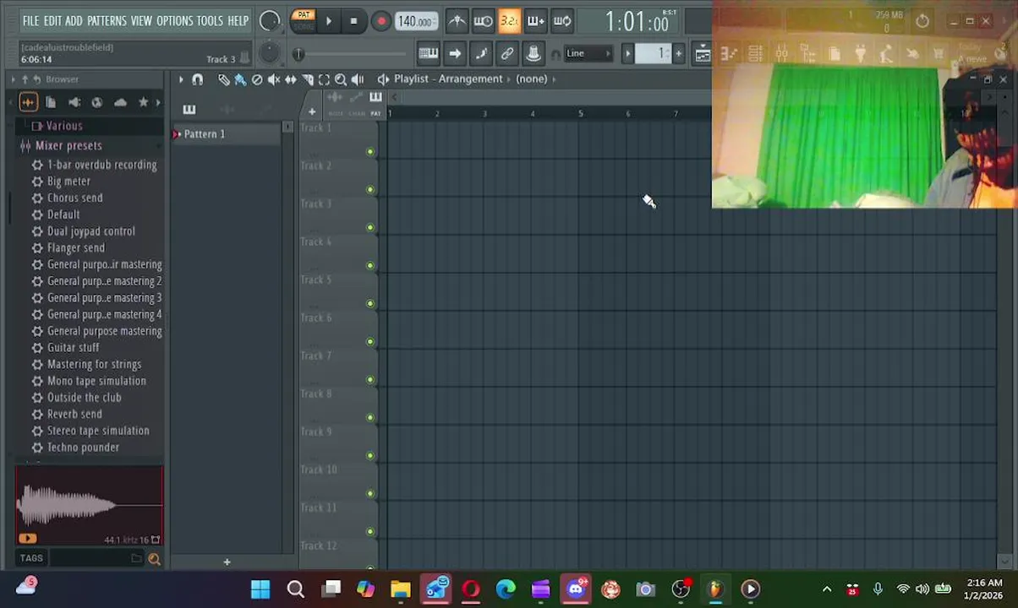Open the FILE menu
The width and height of the screenshot is (1018, 608).
coord(30,20)
